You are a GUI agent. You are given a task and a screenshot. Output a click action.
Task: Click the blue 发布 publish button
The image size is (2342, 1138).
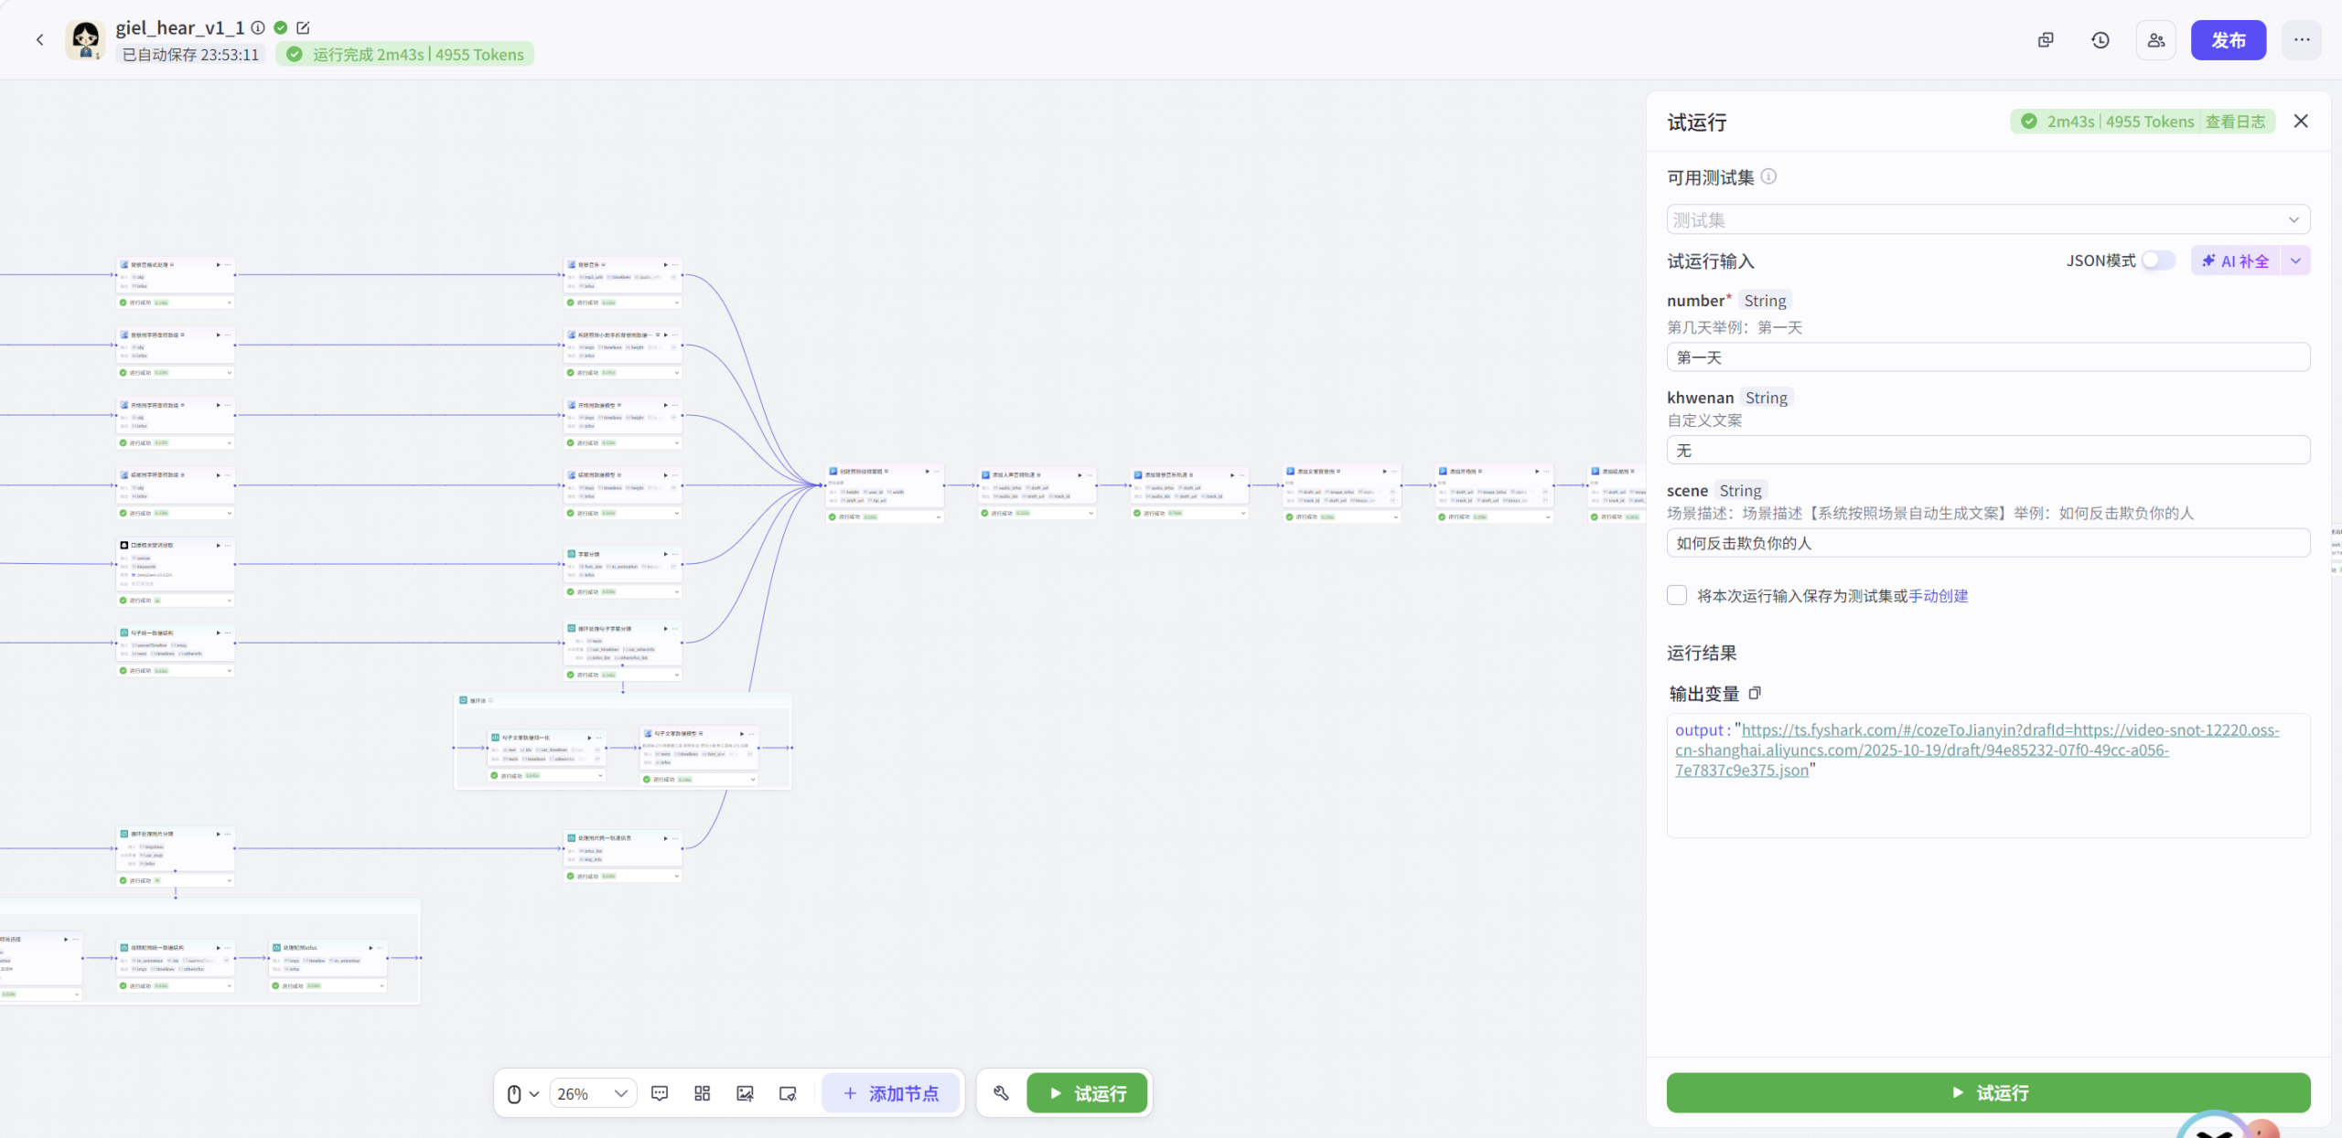coord(2228,40)
